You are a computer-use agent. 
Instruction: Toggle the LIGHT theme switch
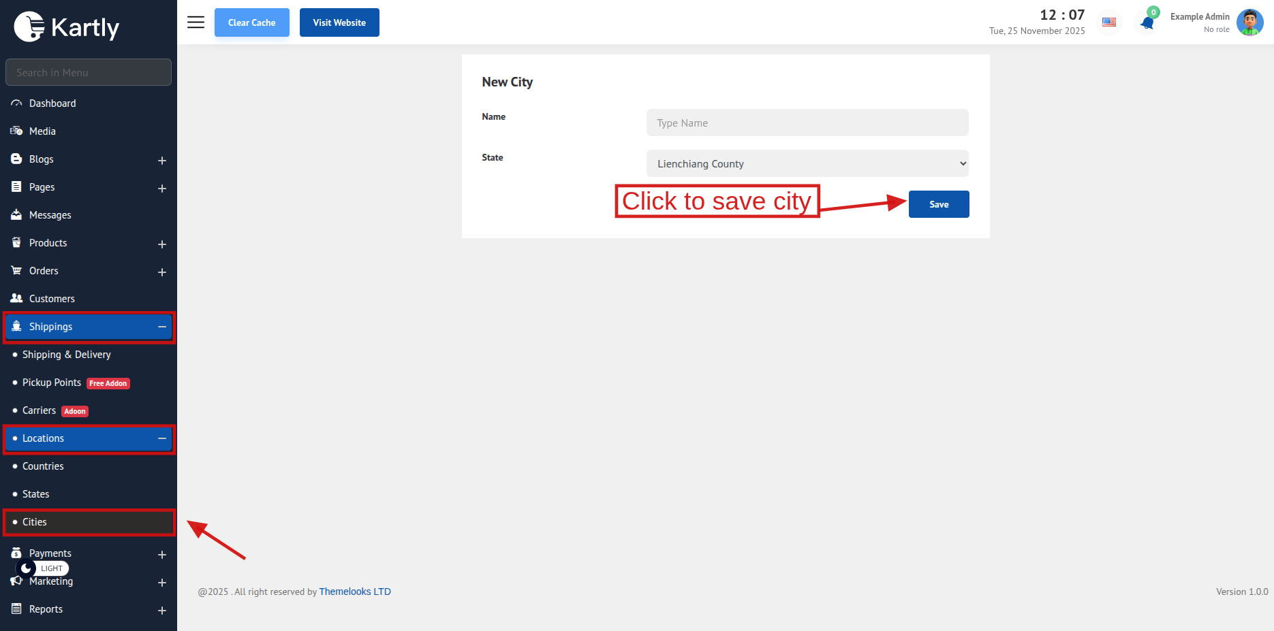pos(42,568)
